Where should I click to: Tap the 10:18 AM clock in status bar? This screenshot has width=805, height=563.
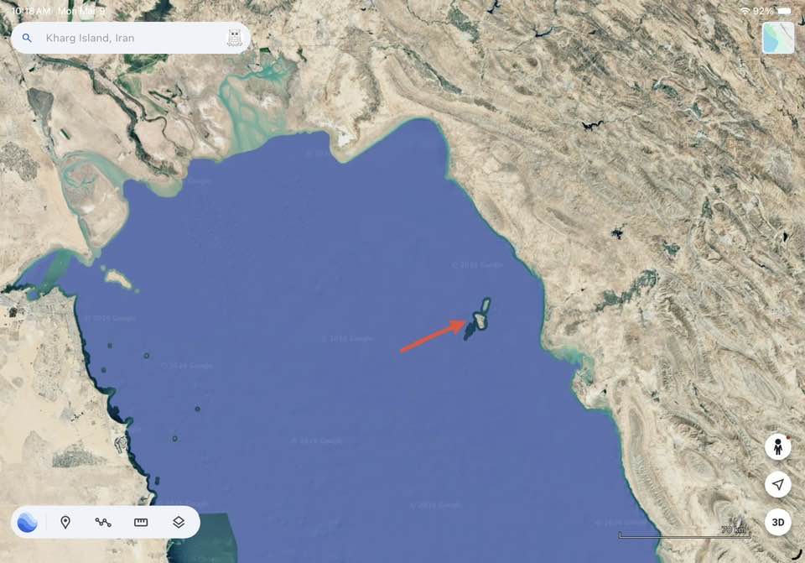point(31,11)
